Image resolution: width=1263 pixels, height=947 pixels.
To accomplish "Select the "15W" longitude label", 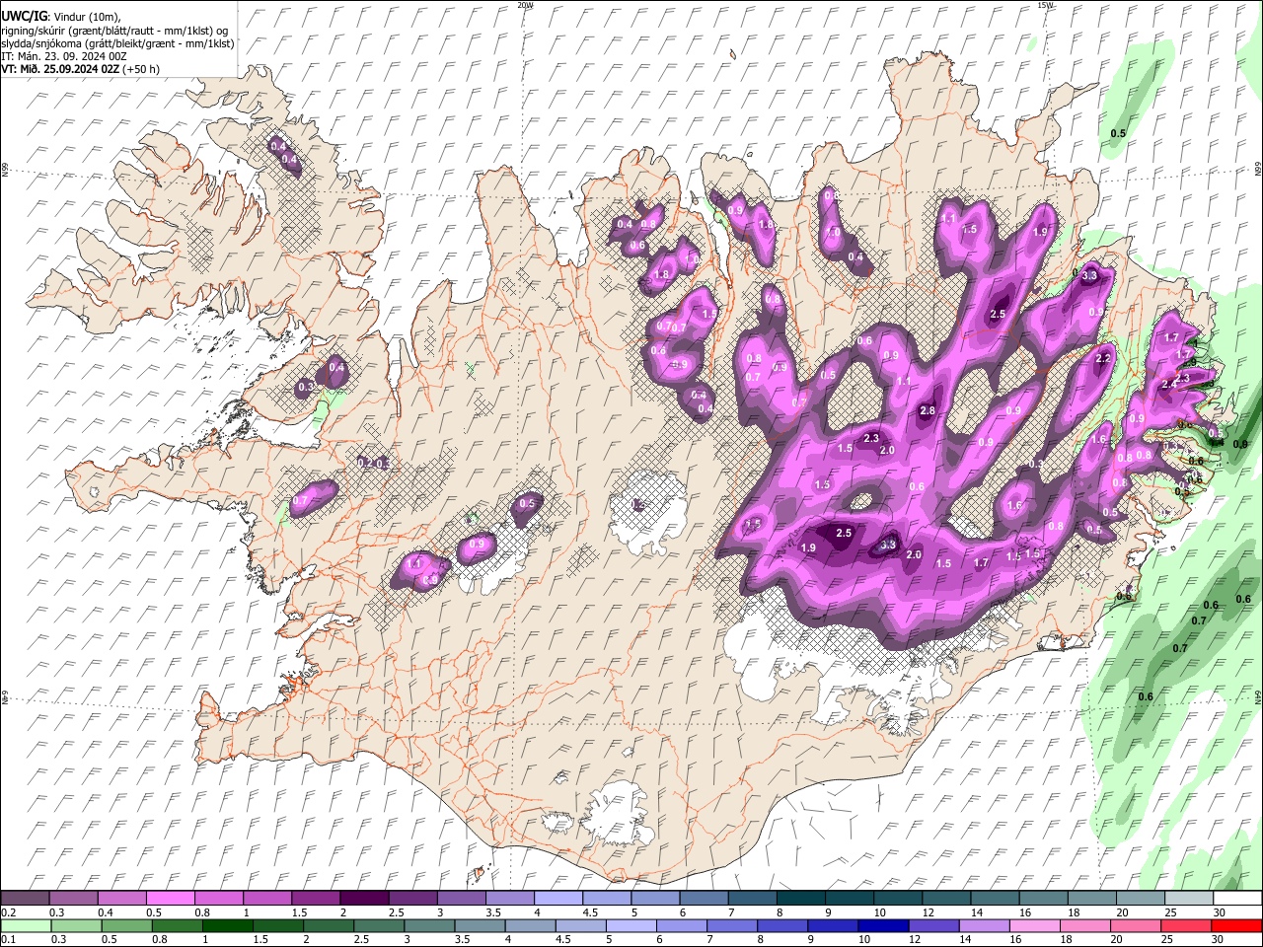I will coord(1045,5).
